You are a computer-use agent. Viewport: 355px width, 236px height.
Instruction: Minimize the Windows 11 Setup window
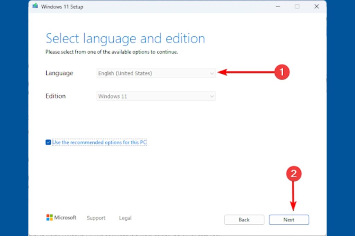[277, 7]
